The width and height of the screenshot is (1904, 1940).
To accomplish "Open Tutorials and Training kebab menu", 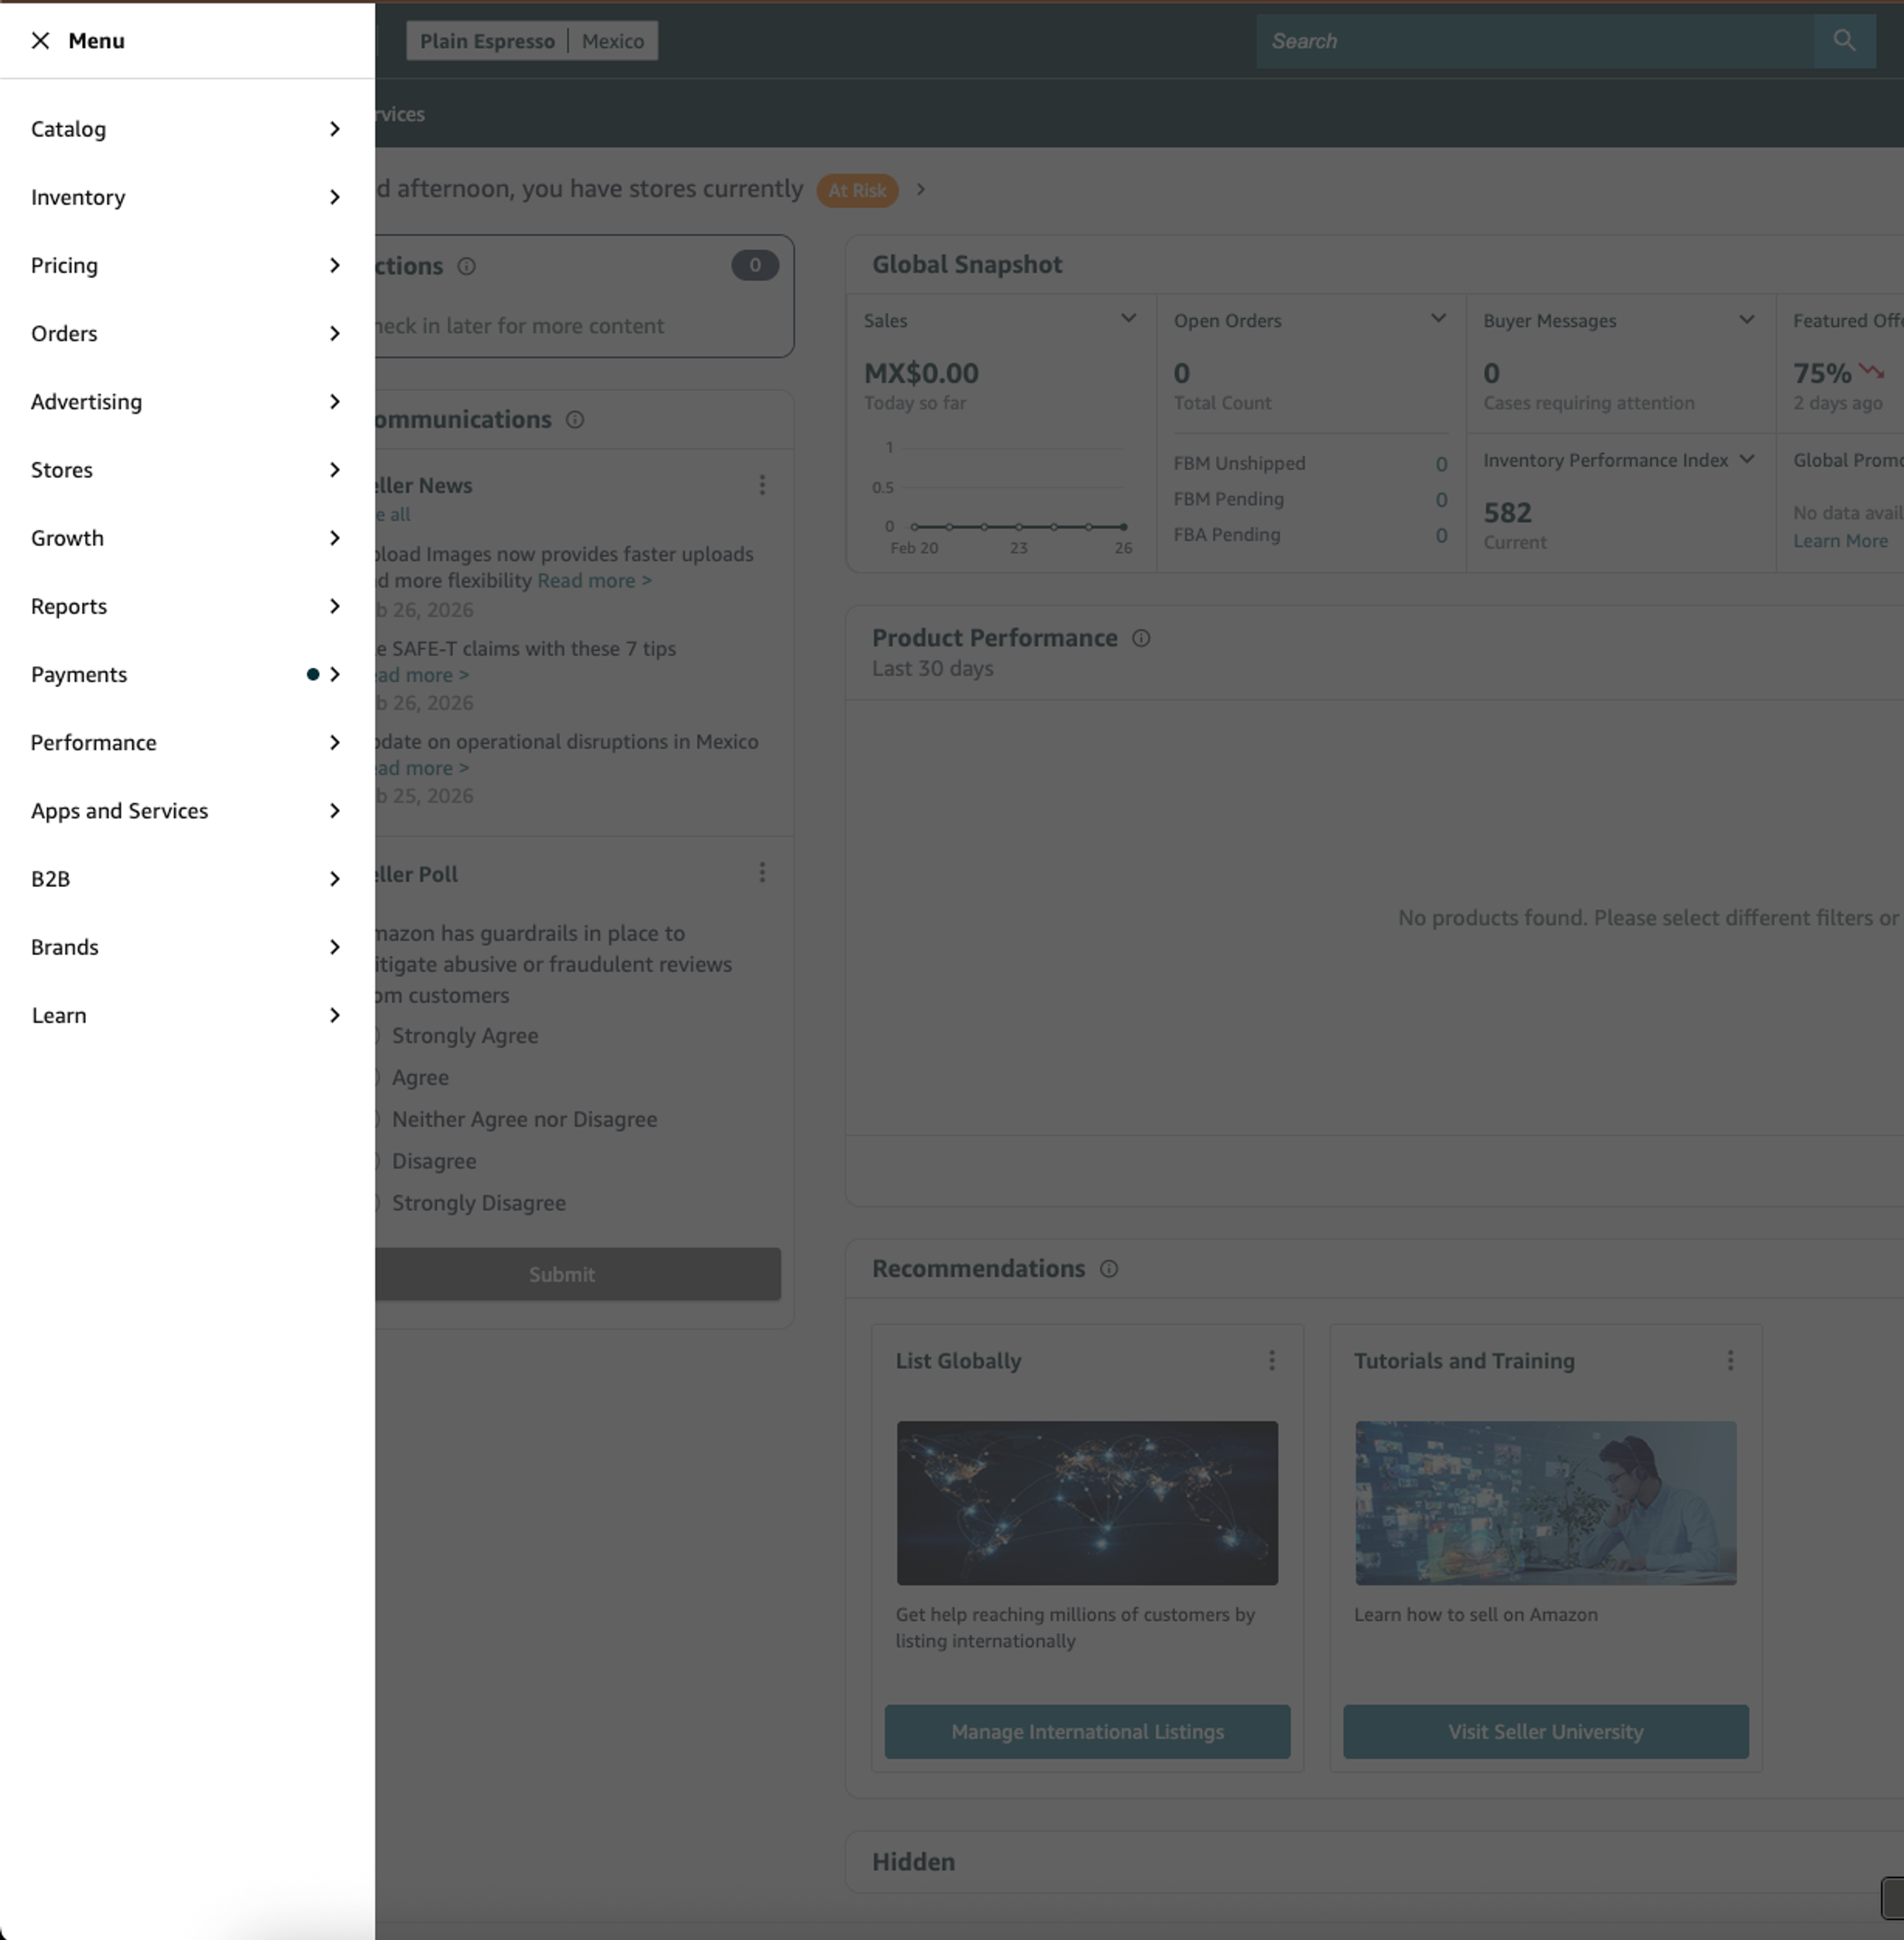I will (1730, 1360).
